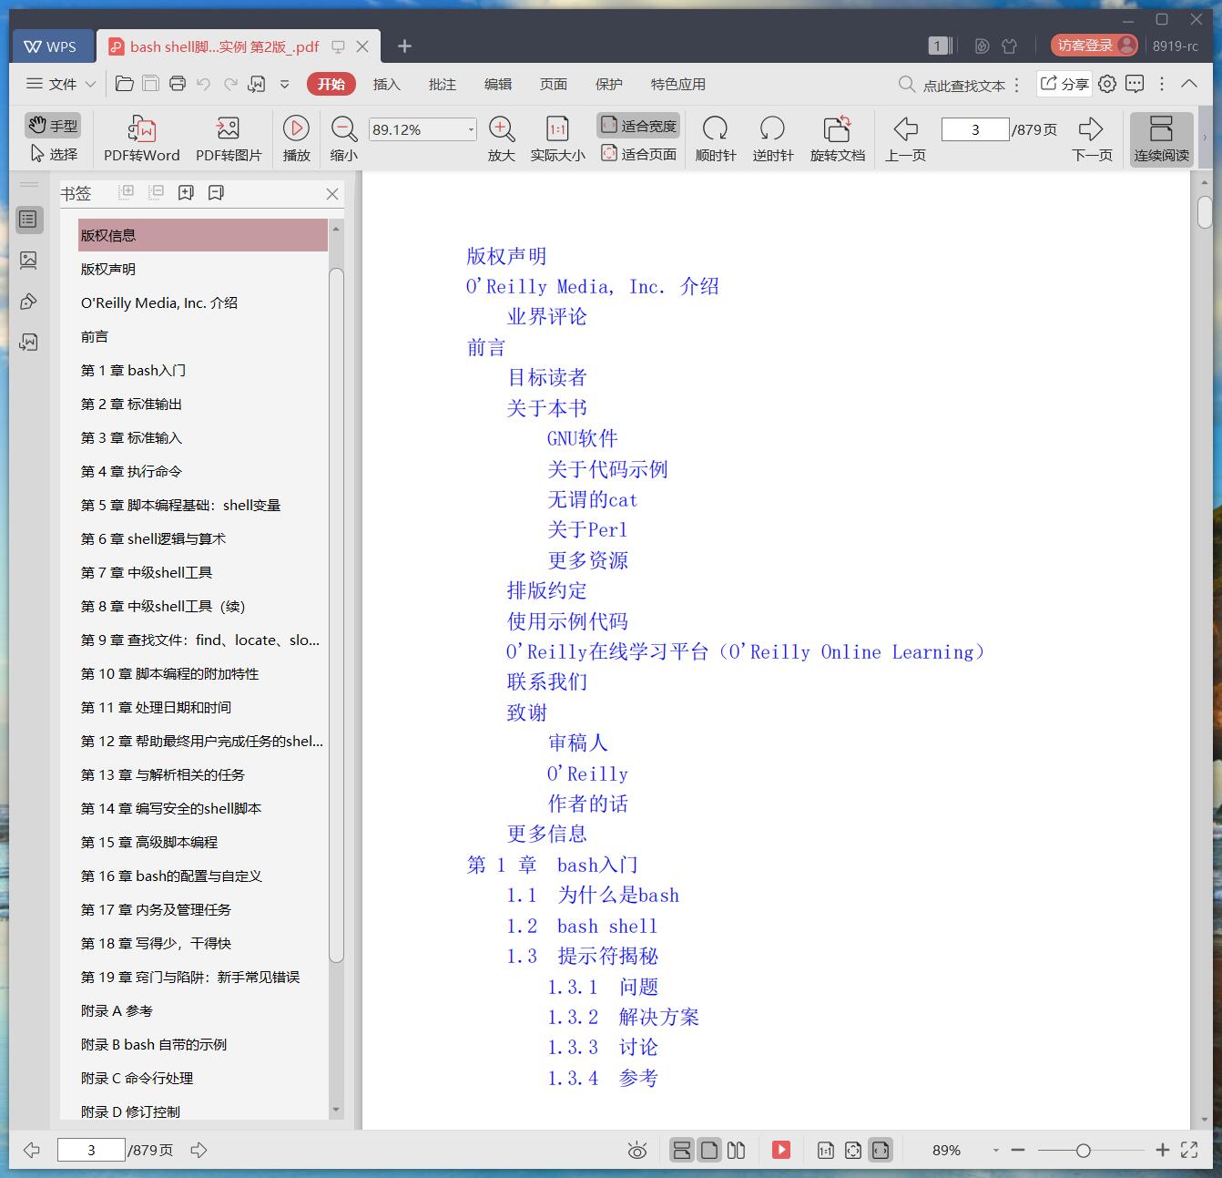Open search options dots beside 点此查找文本
The width and height of the screenshot is (1222, 1178).
pyautogui.click(x=1017, y=85)
